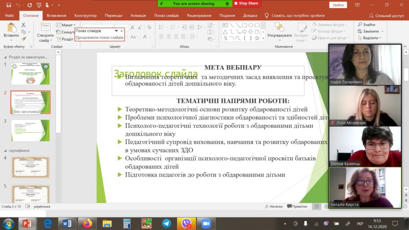Select the star shape in shapes gallery

257,38
